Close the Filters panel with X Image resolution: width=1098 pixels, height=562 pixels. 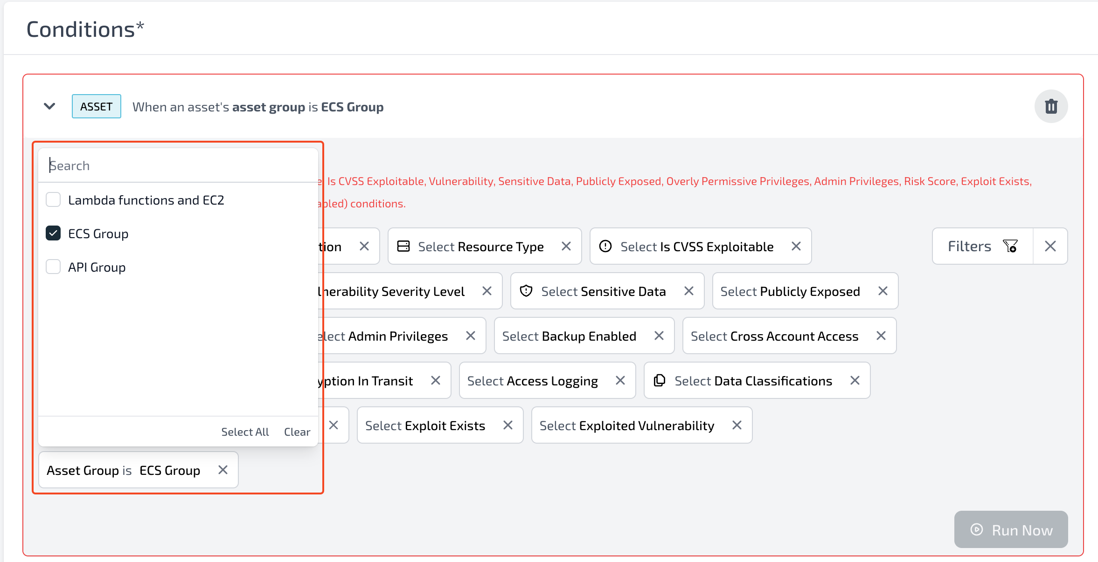(1050, 246)
